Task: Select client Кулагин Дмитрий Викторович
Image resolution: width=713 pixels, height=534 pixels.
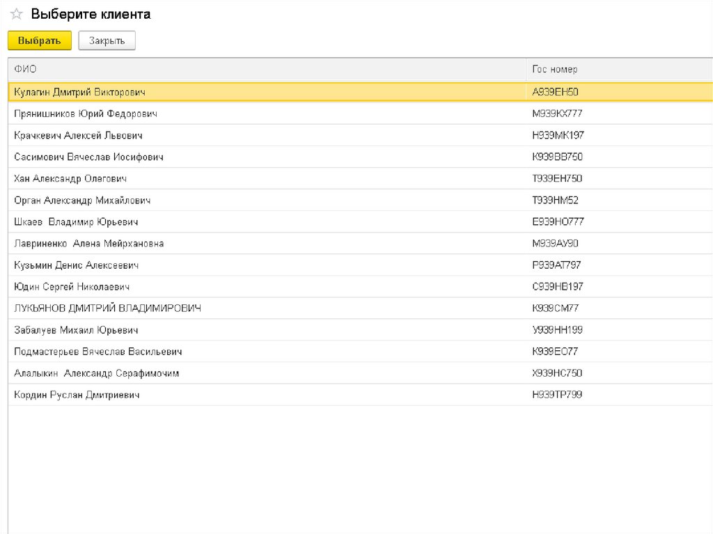Action: pos(79,92)
